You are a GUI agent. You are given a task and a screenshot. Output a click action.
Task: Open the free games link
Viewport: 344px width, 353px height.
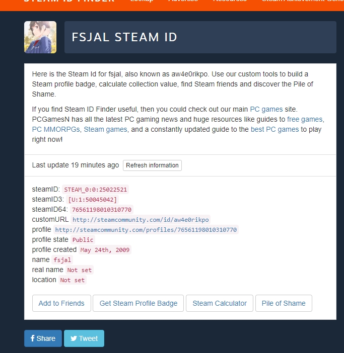point(305,119)
